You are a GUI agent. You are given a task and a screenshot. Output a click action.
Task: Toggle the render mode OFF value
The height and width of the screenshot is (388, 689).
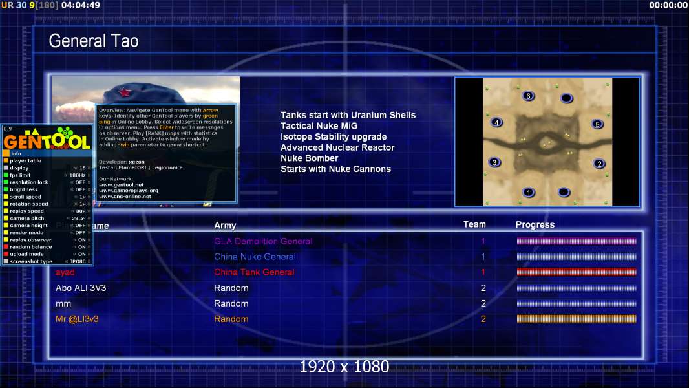tap(80, 232)
